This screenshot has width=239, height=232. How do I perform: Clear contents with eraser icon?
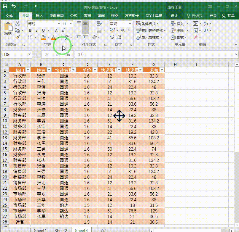pos(196,37)
